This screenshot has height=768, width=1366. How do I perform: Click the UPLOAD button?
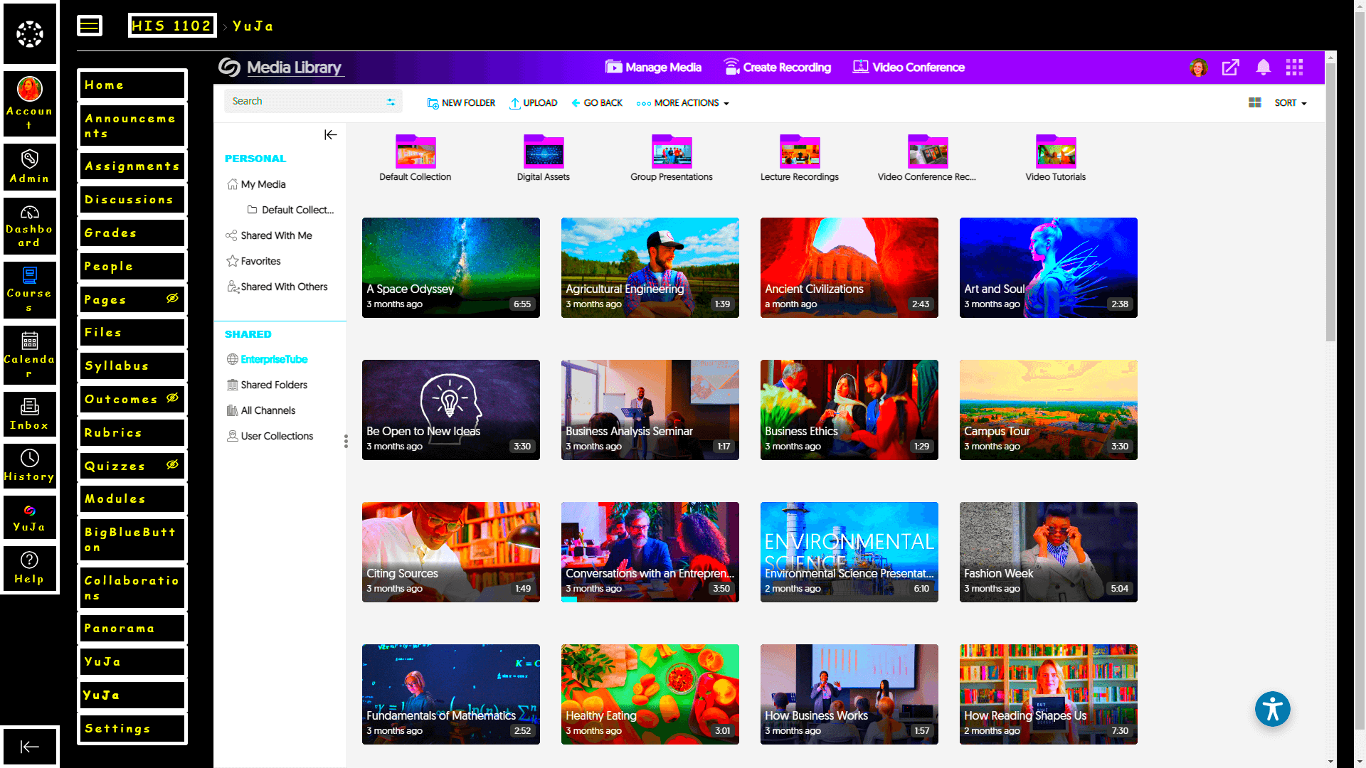pos(534,103)
